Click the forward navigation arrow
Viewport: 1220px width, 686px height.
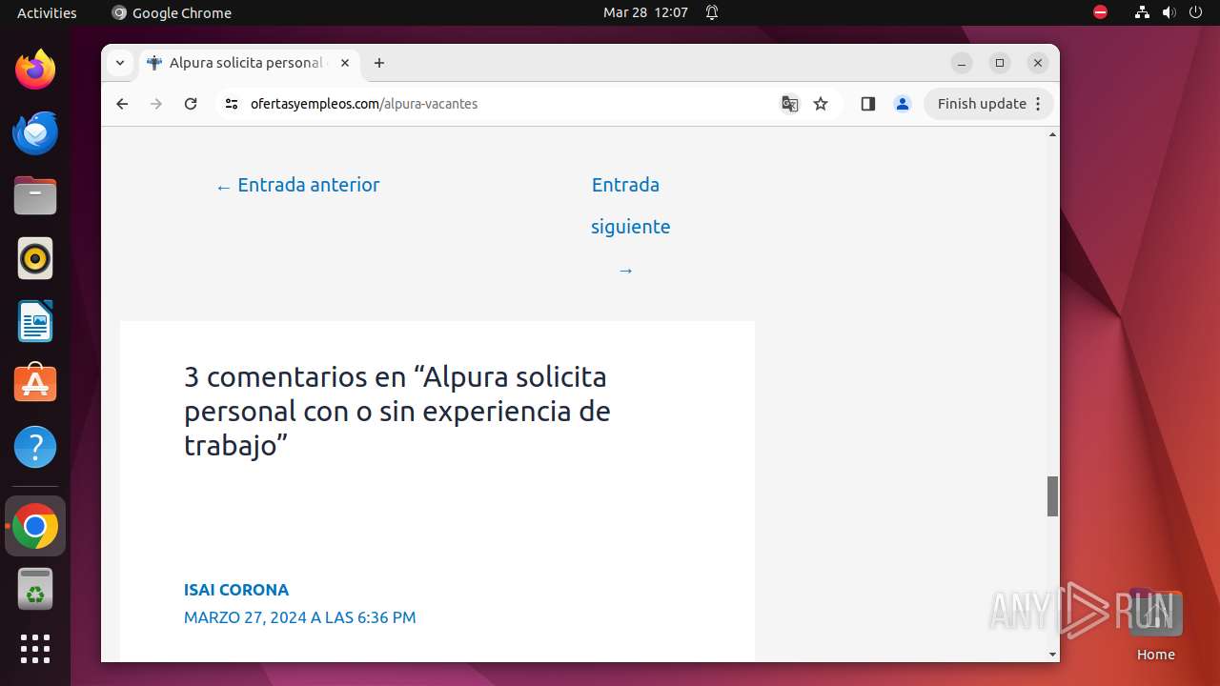click(156, 104)
